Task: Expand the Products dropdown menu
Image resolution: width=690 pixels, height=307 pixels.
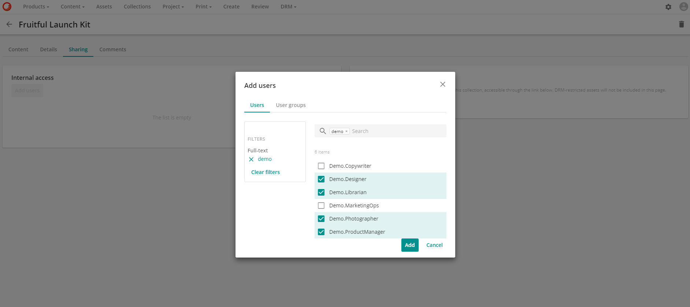Action: coord(36,7)
